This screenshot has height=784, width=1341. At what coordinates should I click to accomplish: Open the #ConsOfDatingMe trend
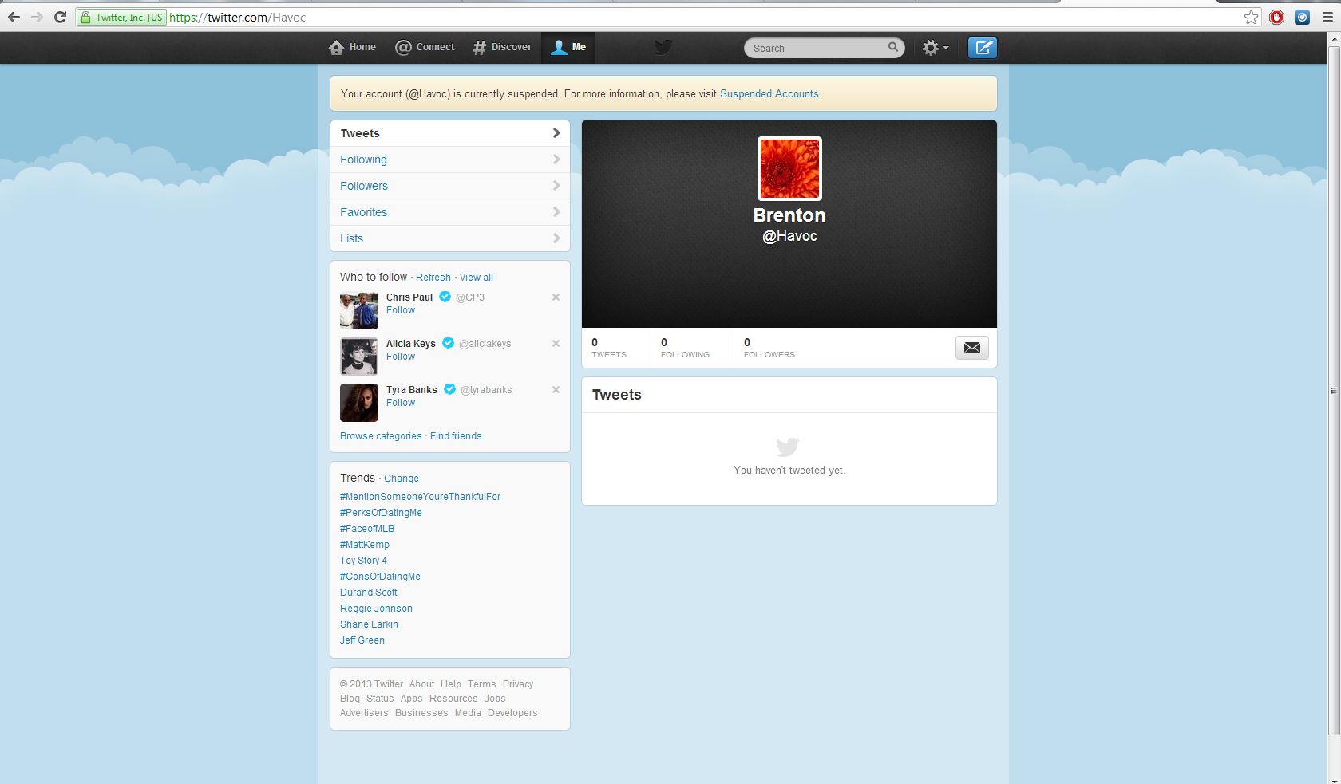tap(380, 577)
